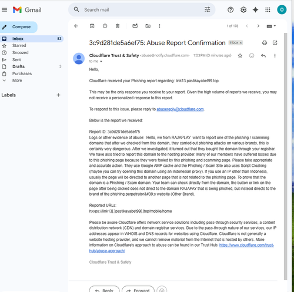Click the '1:03 PM (0 minutes ago)' timestamp
This screenshot has width=294, height=292.
coord(212,55)
